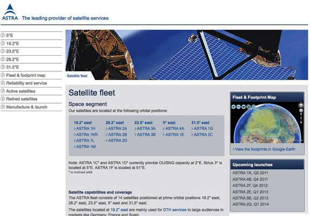Click the 'ASTRA 4B, Q4 2011' launch entry
This screenshot has height=216, width=310.
point(250,179)
